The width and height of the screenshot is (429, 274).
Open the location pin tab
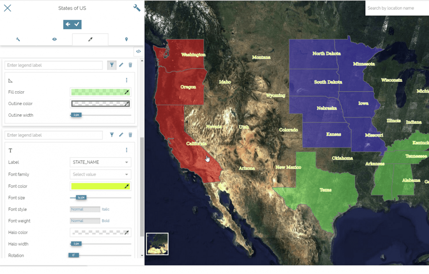pyautogui.click(x=126, y=39)
